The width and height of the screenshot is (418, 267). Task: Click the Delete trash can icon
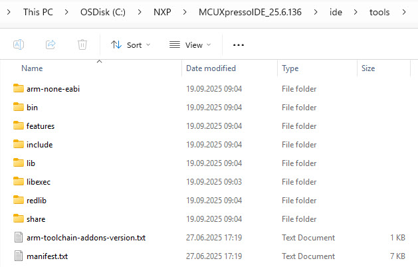82,44
